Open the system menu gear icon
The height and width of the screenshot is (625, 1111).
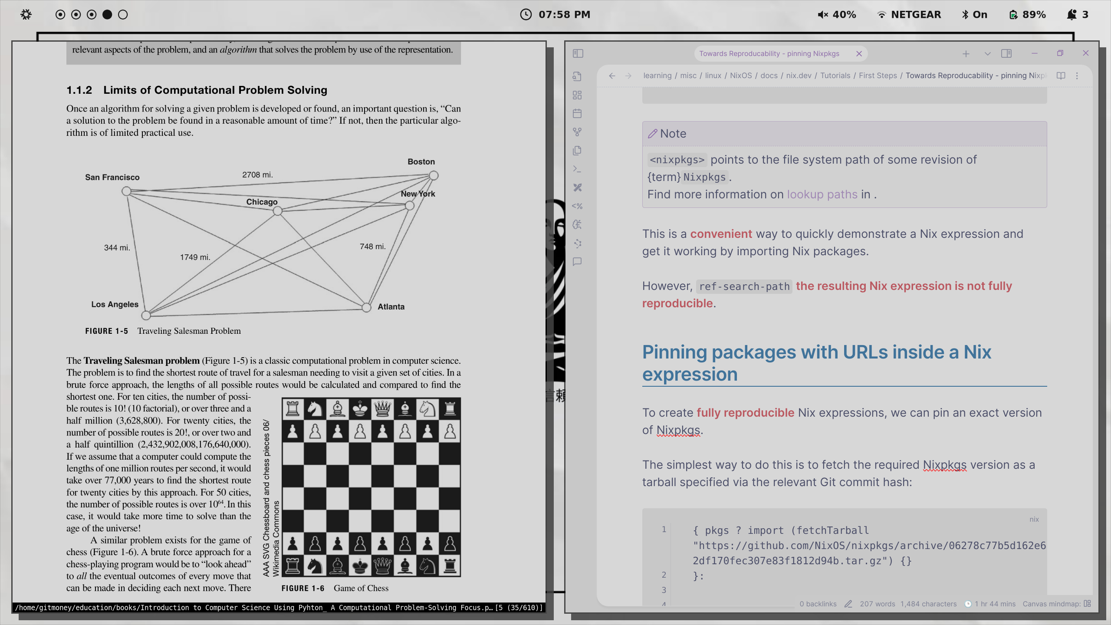[x=26, y=14]
